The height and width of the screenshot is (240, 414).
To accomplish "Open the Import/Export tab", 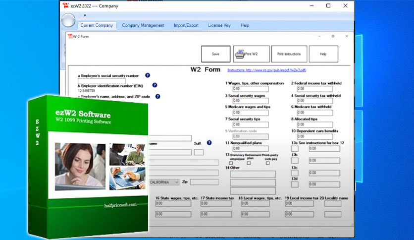I will coord(186,25).
